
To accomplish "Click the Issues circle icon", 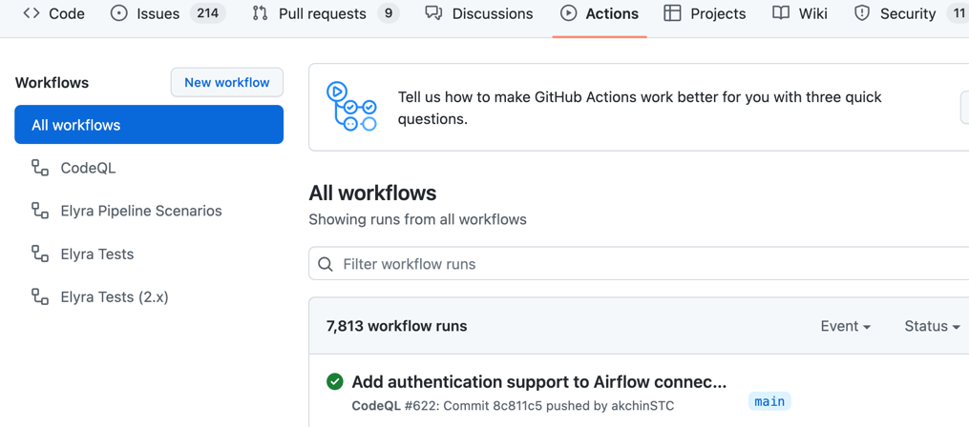I will click(118, 13).
